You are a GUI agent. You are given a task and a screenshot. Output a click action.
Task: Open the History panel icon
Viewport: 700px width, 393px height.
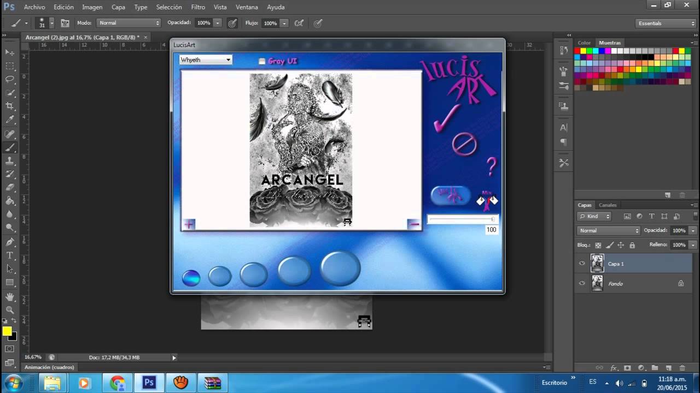pos(564,51)
